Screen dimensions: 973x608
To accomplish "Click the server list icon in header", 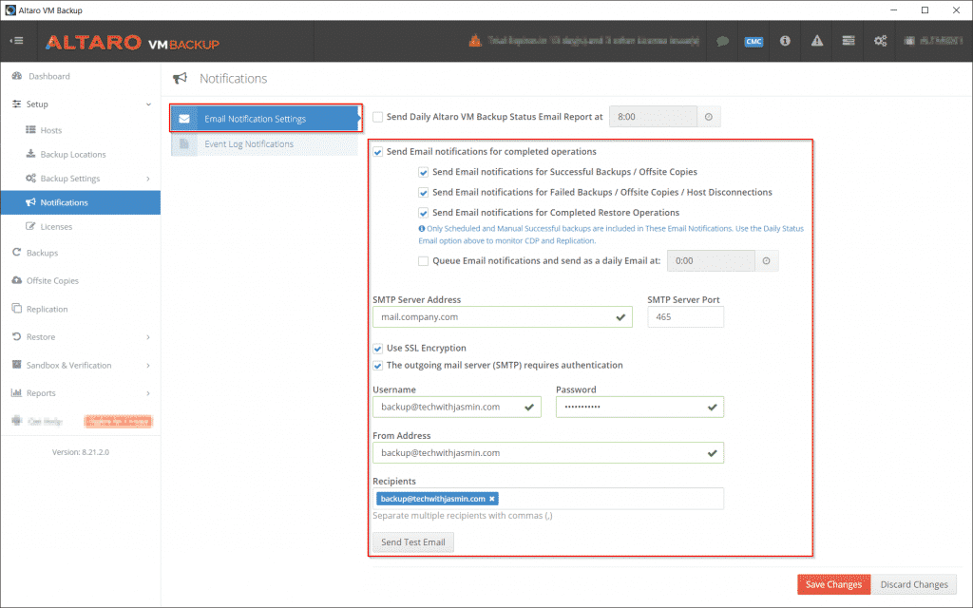I will pos(849,41).
